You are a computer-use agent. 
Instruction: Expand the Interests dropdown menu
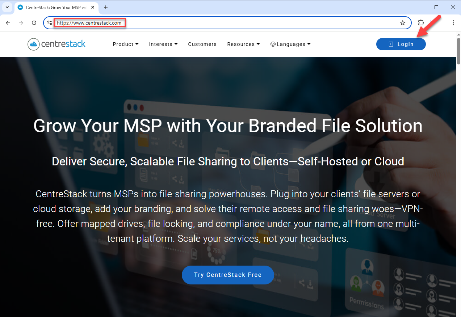[x=163, y=44]
